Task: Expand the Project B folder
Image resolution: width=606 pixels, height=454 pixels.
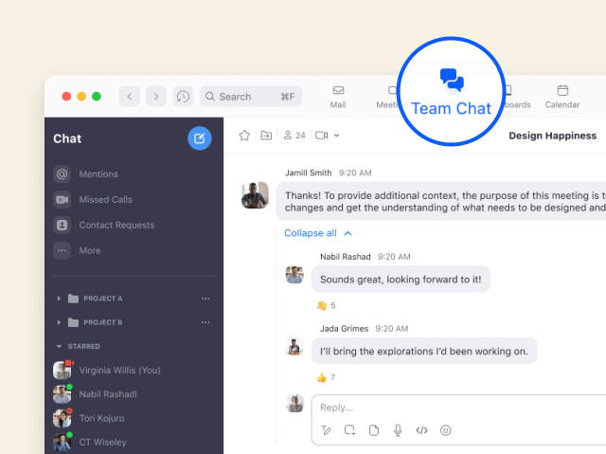Action: point(59,322)
